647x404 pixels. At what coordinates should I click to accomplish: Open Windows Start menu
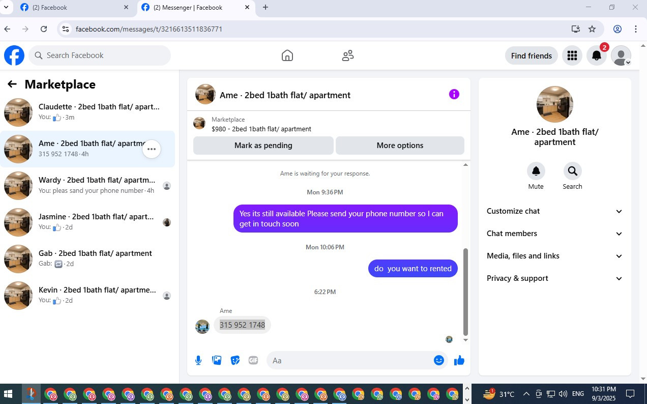(8, 394)
